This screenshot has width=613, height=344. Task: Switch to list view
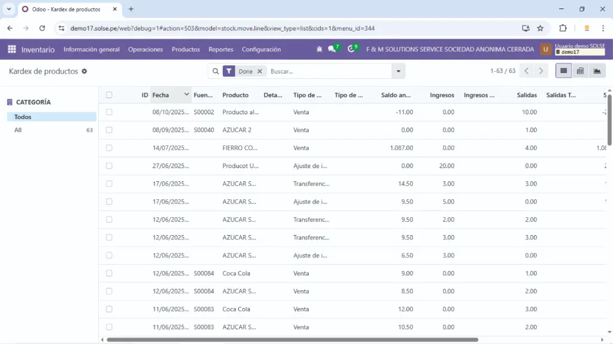point(563,71)
